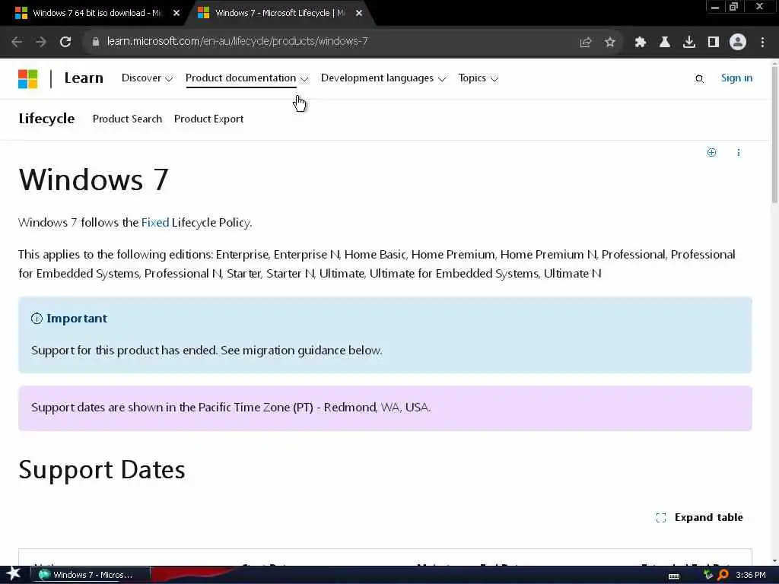
Task: Bookmark this page with the star icon
Action: [610, 43]
